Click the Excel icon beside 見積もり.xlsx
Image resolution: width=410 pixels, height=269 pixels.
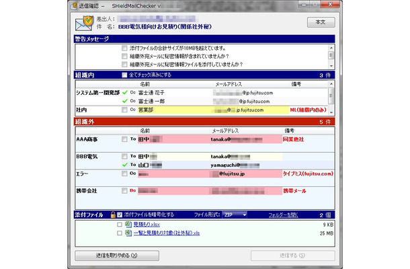point(128,224)
